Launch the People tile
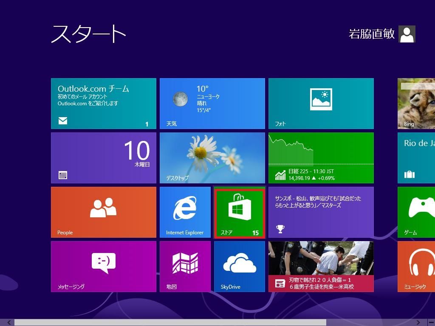This screenshot has width=435, height=326. click(104, 212)
